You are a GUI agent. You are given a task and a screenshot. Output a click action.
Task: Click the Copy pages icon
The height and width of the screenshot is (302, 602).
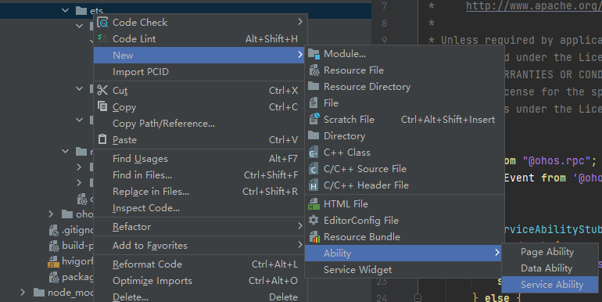pos(102,106)
